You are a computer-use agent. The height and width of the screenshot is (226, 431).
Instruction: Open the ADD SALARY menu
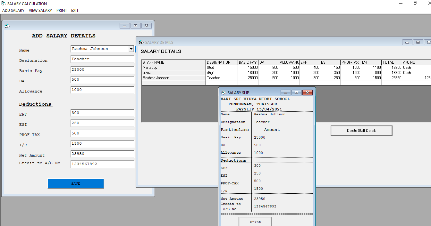tap(13, 11)
